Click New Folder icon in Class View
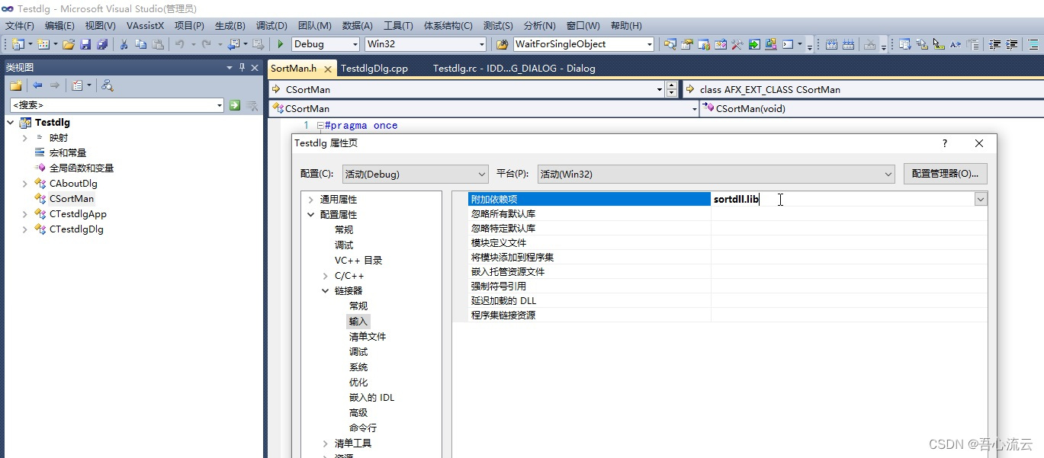This screenshot has height=458, width=1044. tap(15, 85)
